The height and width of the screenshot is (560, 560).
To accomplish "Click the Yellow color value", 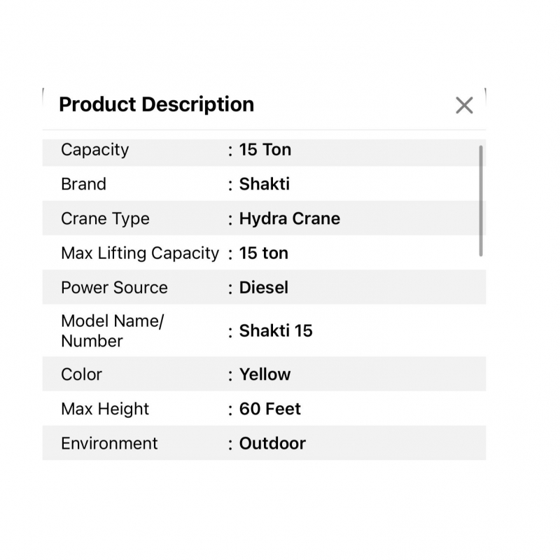I will coord(265,374).
